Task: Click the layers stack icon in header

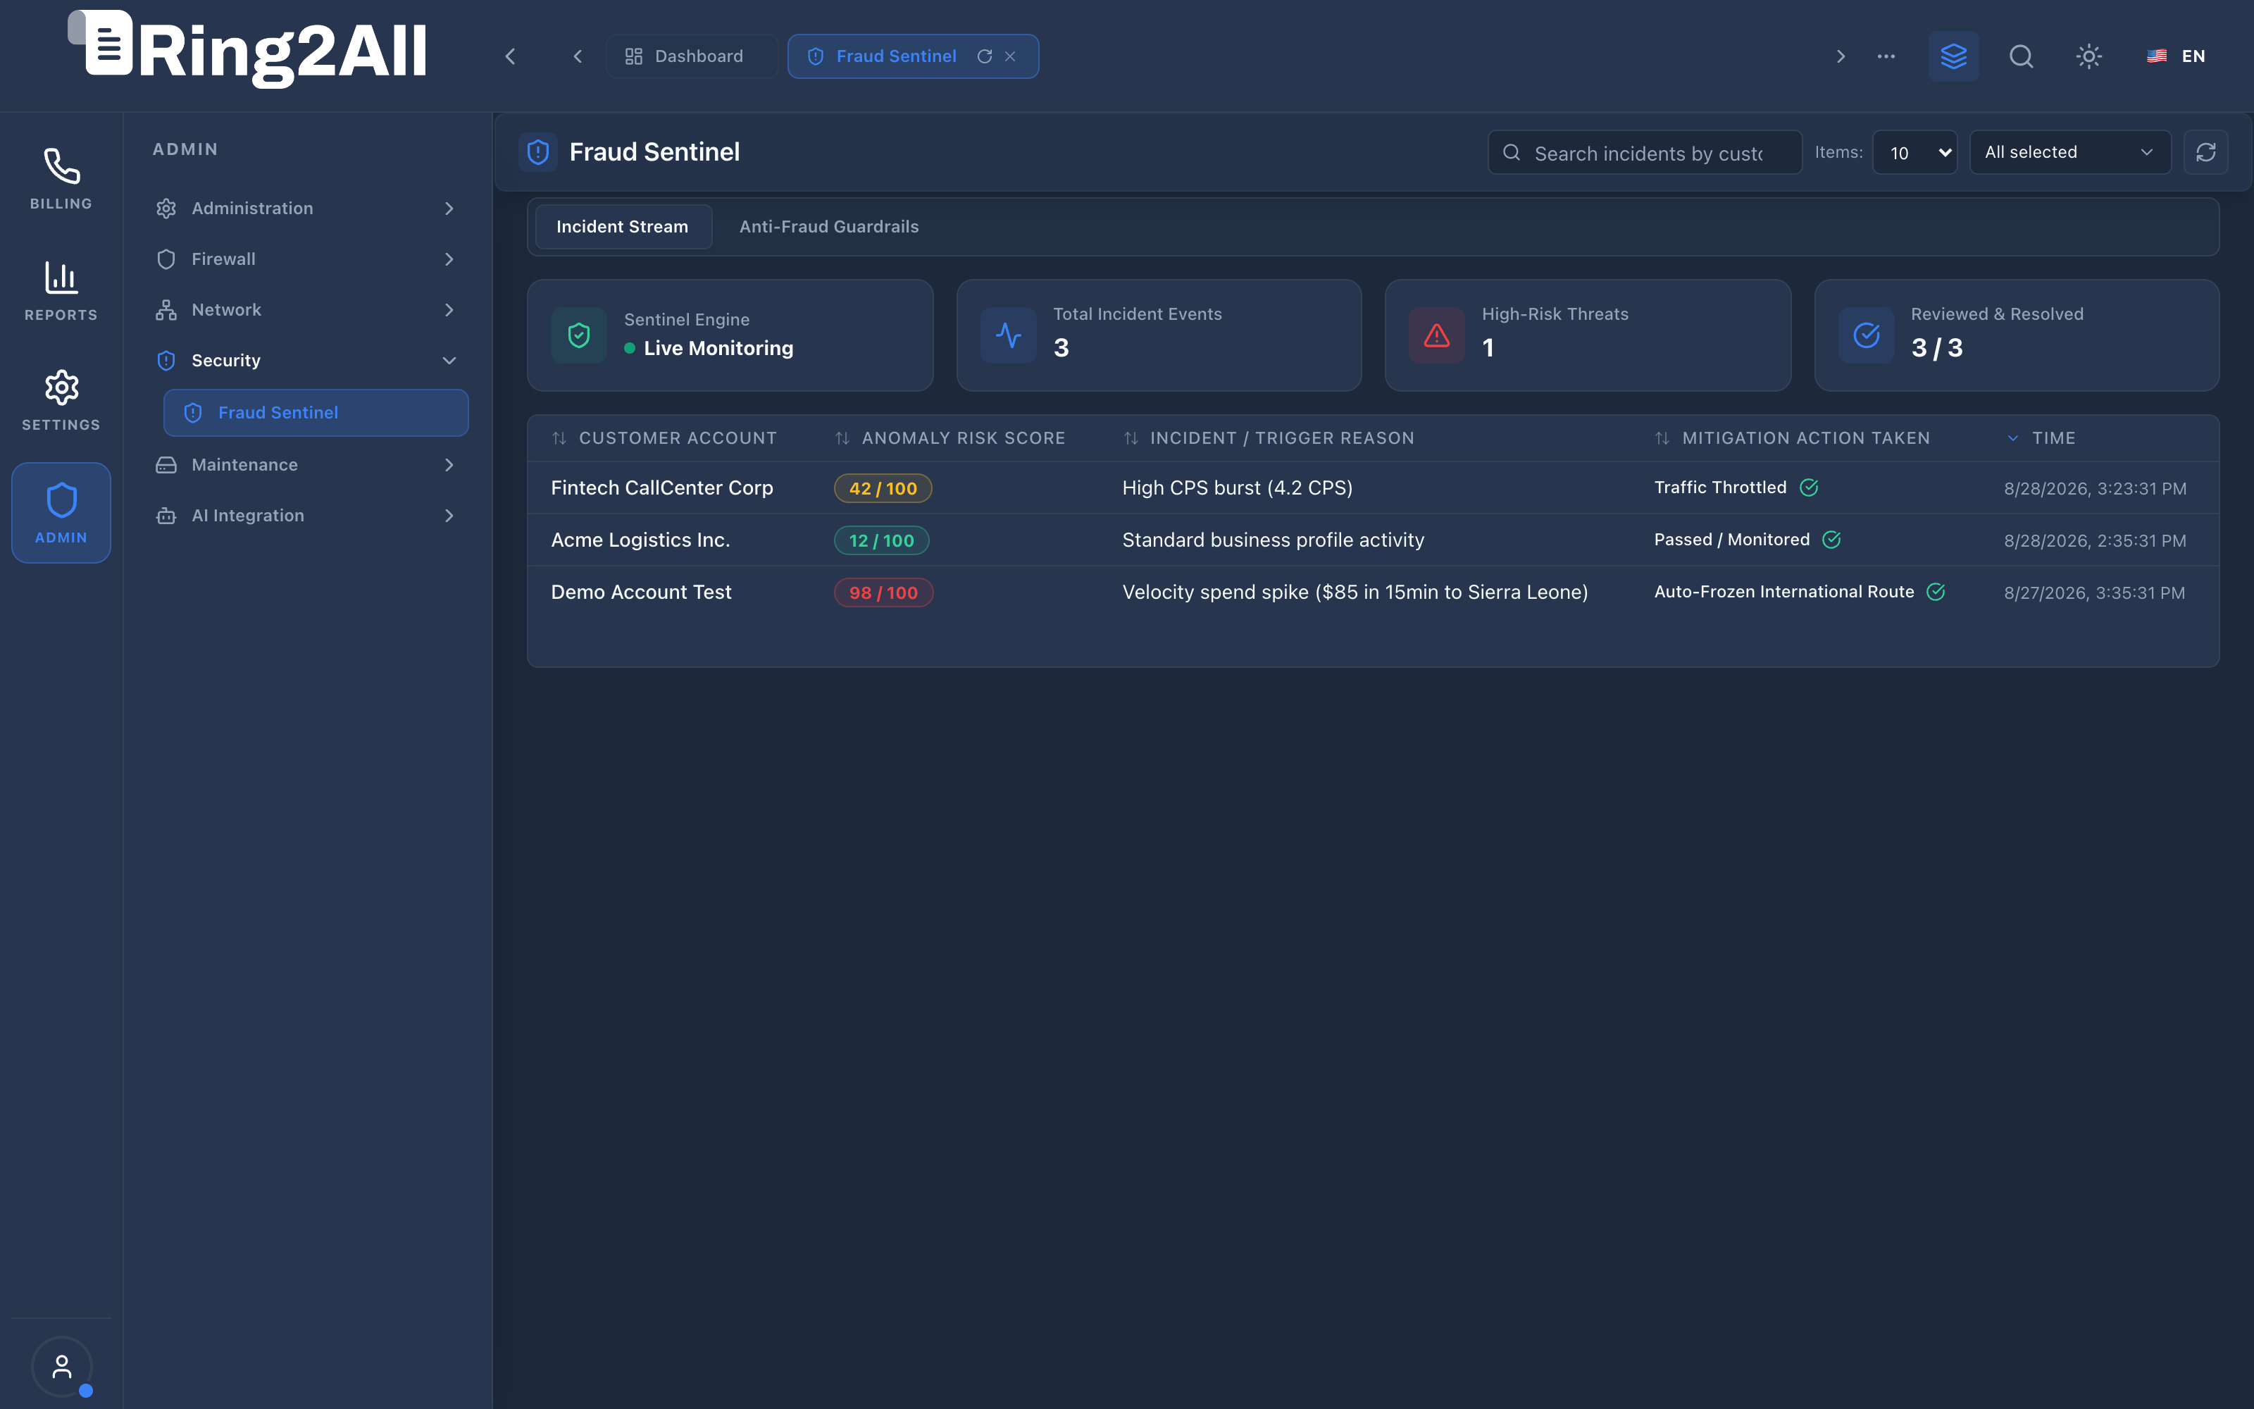Action: pos(1953,56)
